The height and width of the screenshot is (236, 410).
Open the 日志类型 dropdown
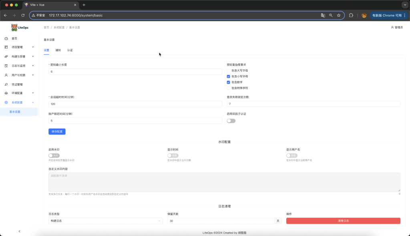pos(105,221)
